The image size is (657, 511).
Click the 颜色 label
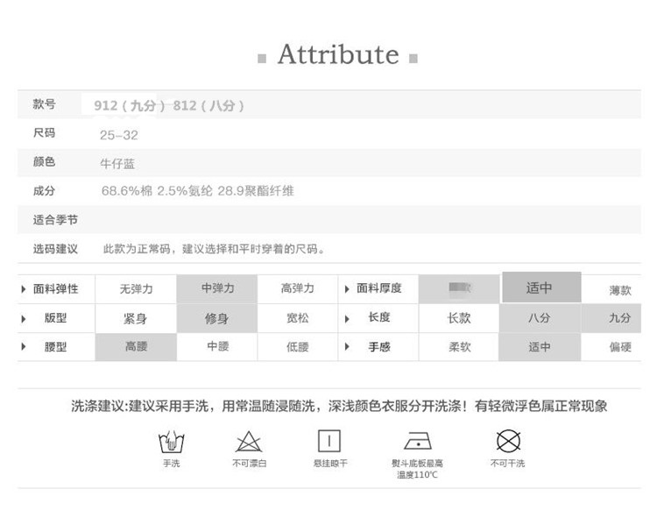pyautogui.click(x=44, y=161)
